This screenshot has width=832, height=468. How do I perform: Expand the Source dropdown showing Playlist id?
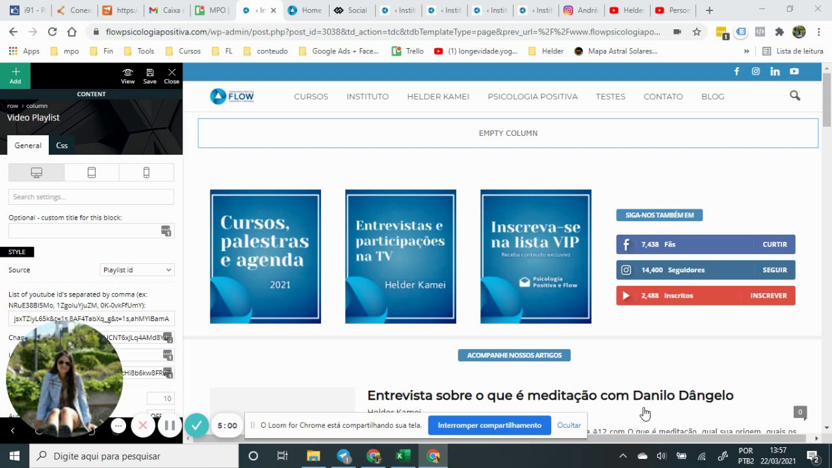137,270
